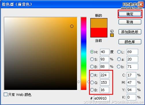This screenshot has width=145, height=105.
Task: Click the M magenta field showing 47
Action: (x=131, y=82)
